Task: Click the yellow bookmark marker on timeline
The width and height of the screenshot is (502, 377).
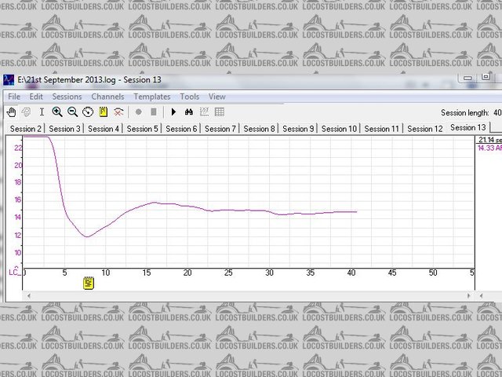Action: 89,282
